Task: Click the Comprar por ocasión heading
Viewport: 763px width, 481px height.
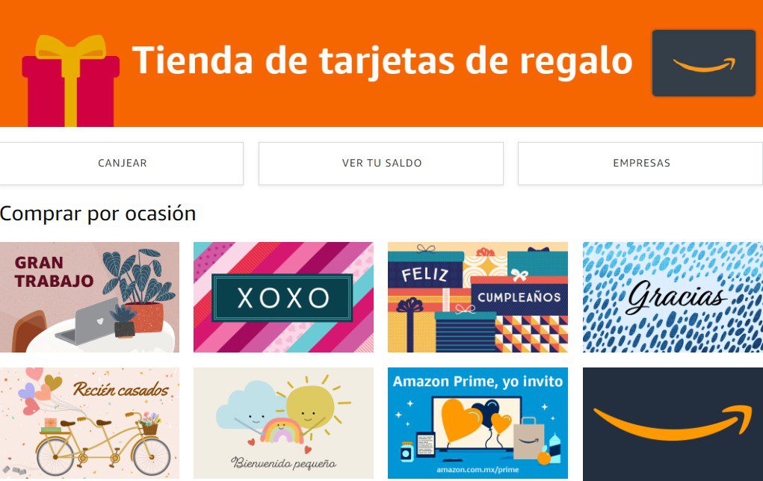Action: (98, 214)
